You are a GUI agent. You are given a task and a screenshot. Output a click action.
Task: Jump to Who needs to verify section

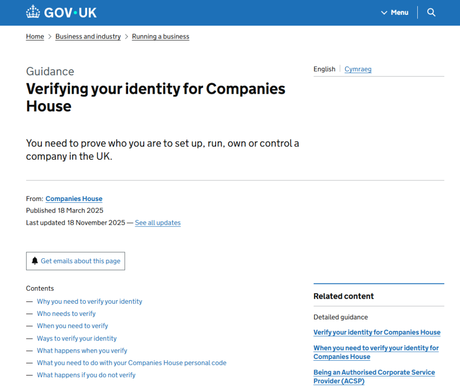[x=66, y=314]
